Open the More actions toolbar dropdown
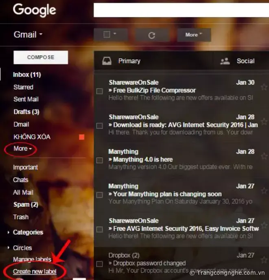Image resolution: width=269 pixels, height=280 pixels. [x=194, y=35]
